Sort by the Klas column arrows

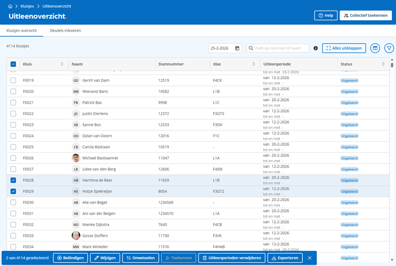coord(254,64)
